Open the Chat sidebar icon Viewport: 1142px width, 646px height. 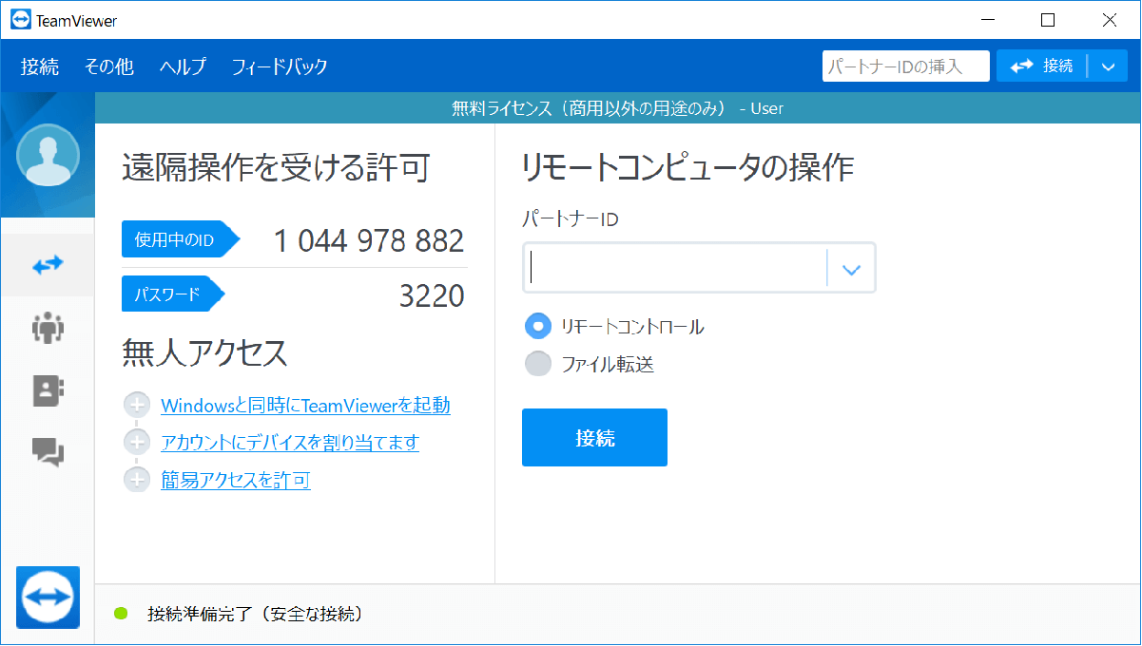[48, 452]
